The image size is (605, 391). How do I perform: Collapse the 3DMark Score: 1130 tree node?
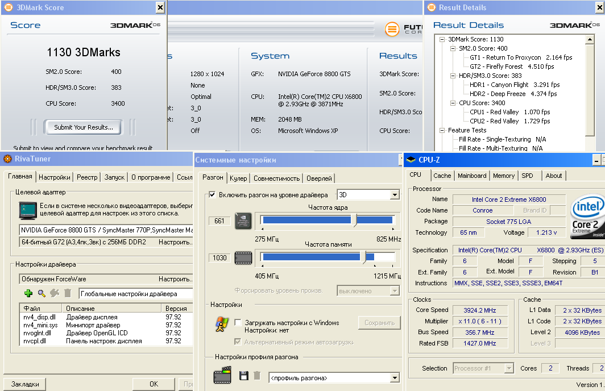442,39
